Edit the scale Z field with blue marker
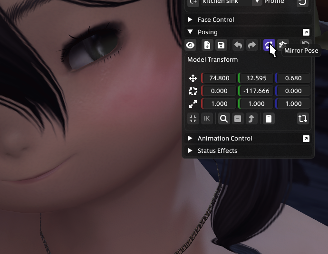 tap(293, 103)
